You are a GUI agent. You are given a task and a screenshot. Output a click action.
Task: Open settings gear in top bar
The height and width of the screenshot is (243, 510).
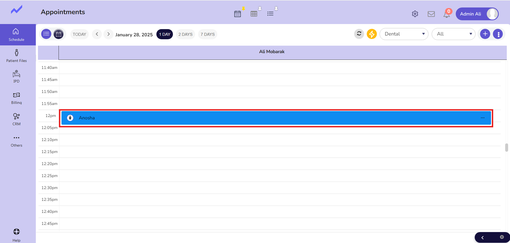click(x=415, y=14)
